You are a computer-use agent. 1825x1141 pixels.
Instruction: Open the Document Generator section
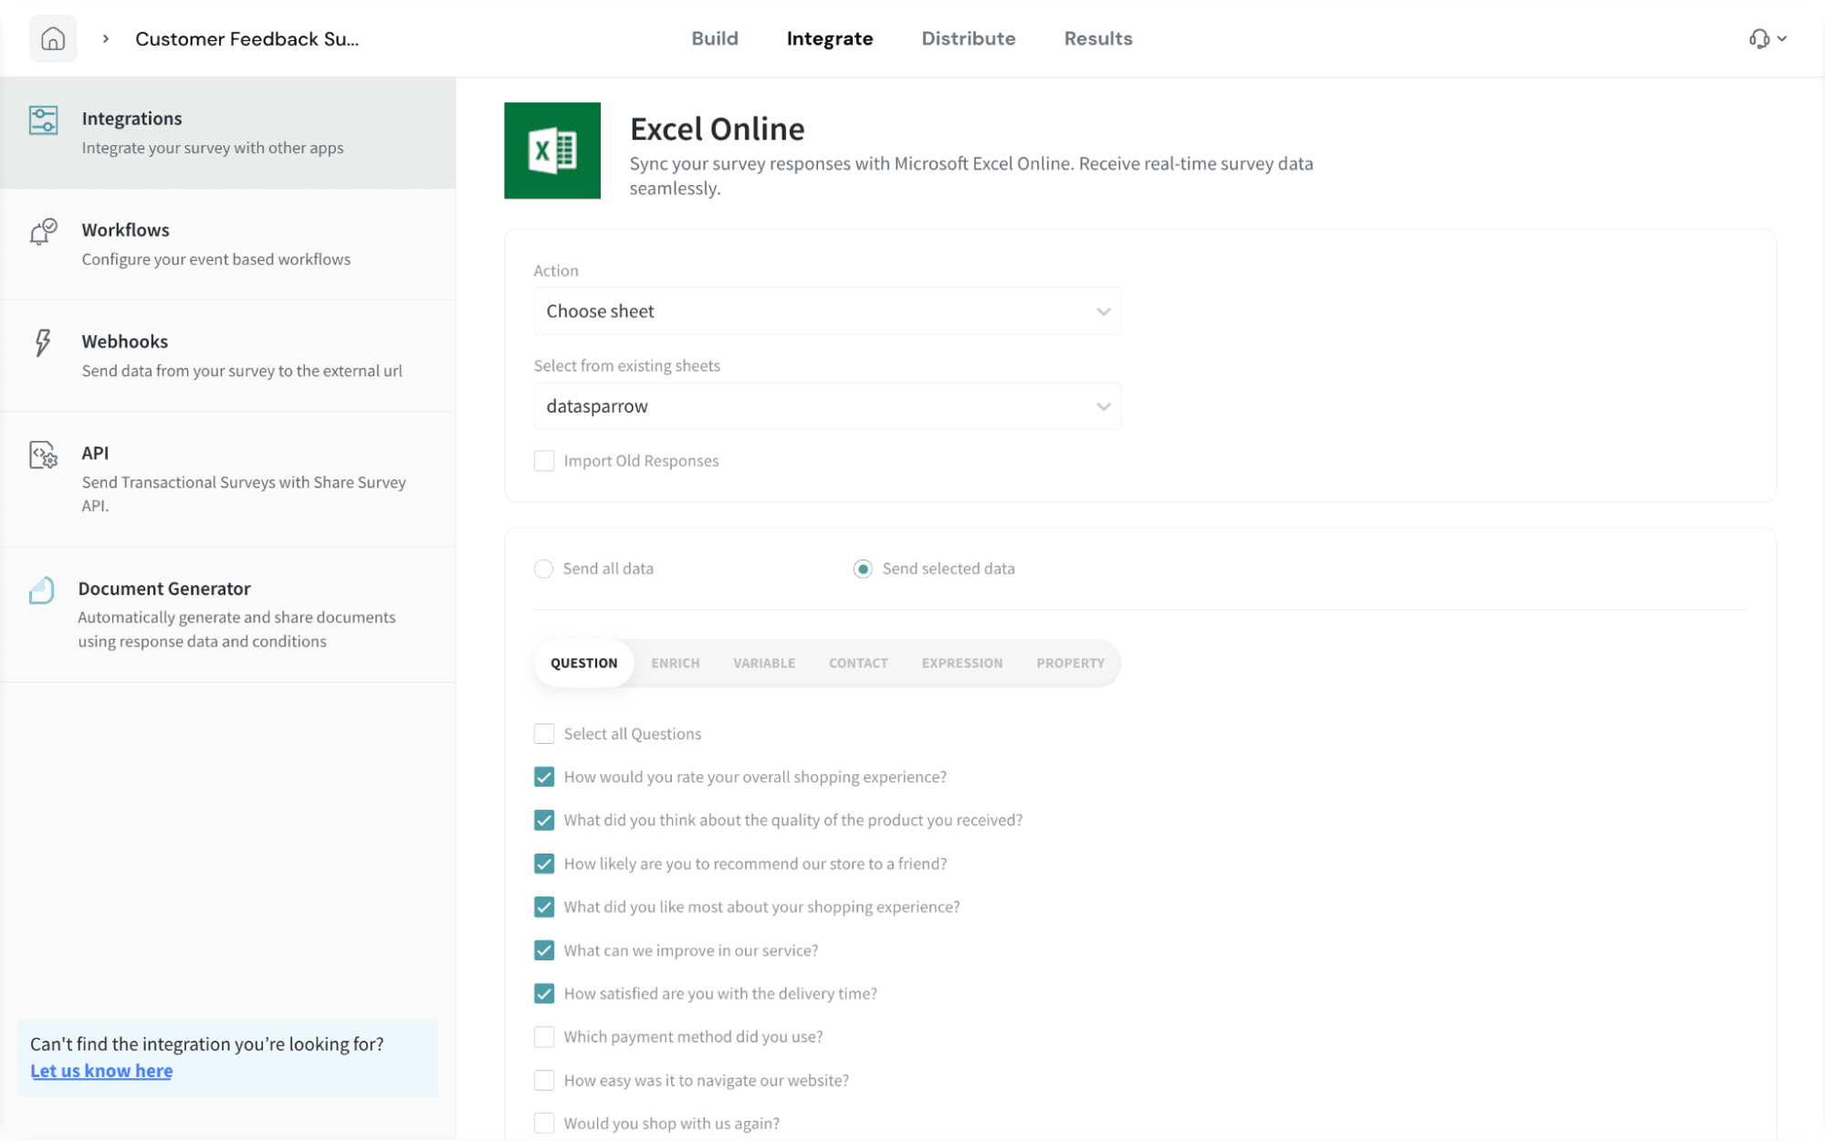[228, 614]
